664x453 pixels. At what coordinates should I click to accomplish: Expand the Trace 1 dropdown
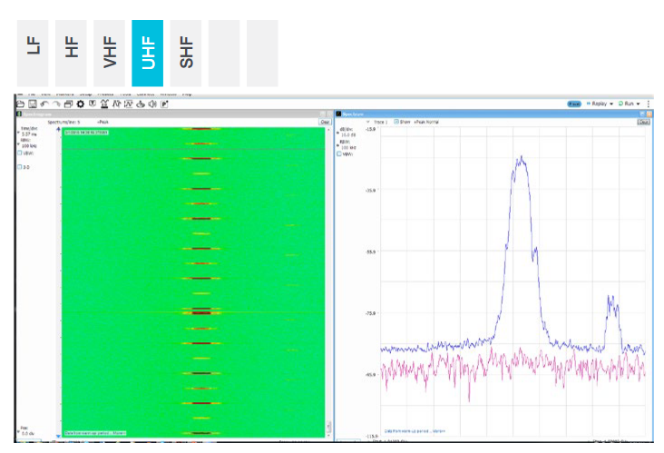(x=376, y=122)
